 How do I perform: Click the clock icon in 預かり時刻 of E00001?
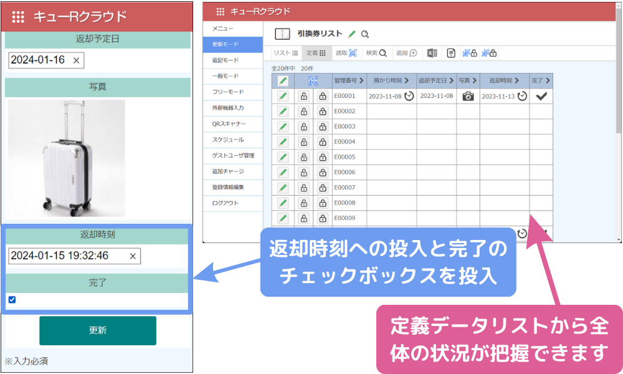(x=409, y=96)
